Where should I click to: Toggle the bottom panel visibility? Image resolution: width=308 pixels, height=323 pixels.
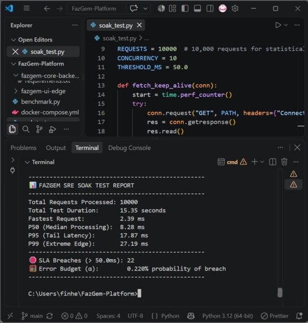[x=197, y=8]
